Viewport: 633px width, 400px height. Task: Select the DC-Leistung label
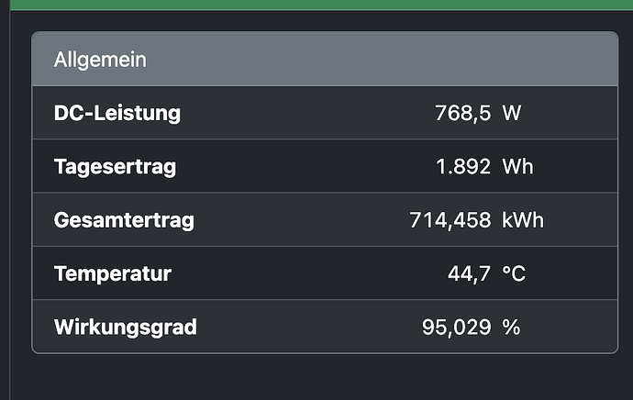pos(117,113)
